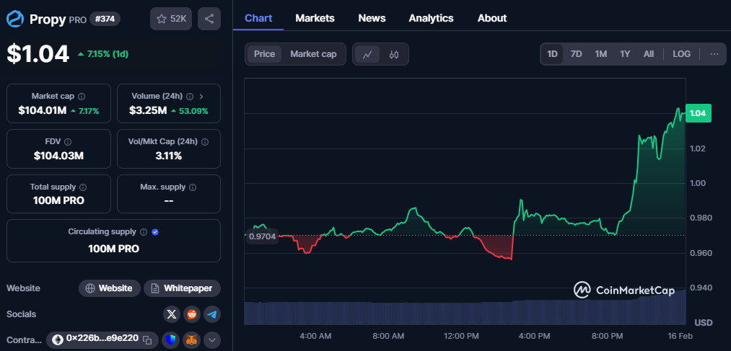
Task: Expand Volume (24h) details arrow
Action: tap(201, 96)
